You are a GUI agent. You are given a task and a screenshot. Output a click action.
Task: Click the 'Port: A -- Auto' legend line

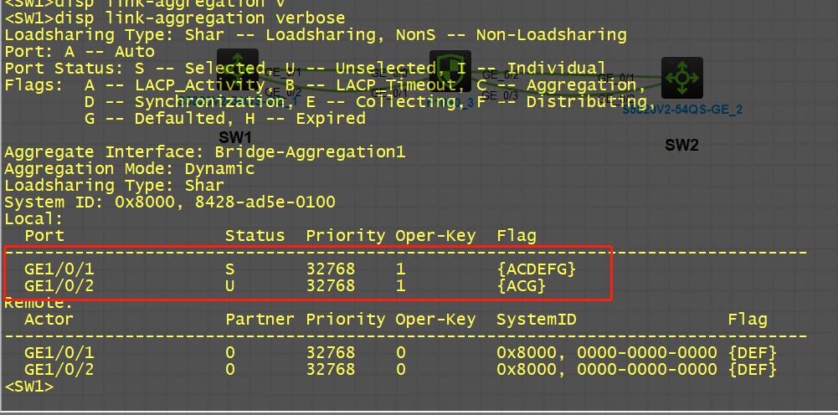click(x=80, y=52)
